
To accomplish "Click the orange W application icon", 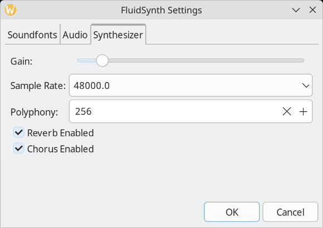I will pos(10,9).
